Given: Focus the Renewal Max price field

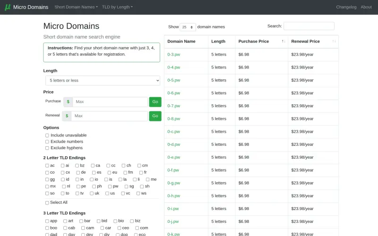Looking at the screenshot, I should tap(110, 116).
